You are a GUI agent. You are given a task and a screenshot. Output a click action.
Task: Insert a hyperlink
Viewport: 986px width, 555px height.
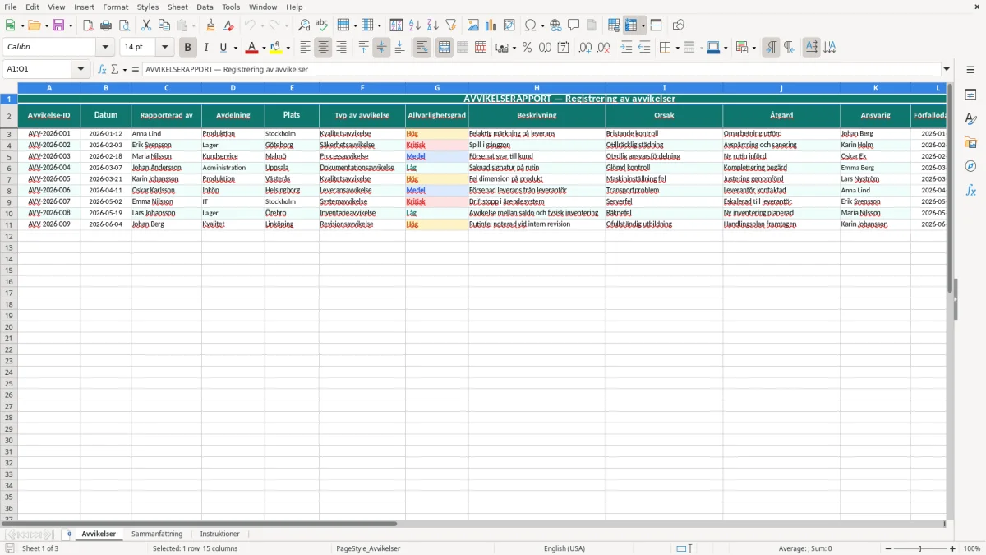point(555,25)
